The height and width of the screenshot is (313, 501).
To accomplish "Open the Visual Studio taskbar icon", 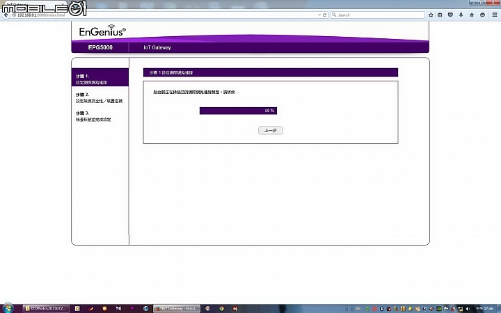I will click(x=118, y=309).
